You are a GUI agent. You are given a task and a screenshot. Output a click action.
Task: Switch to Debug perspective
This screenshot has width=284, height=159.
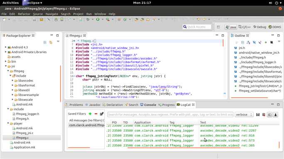click(260, 27)
